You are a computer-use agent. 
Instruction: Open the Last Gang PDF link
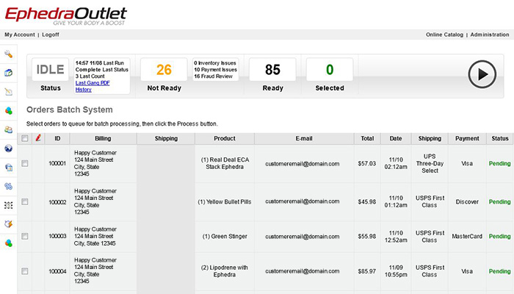pyautogui.click(x=93, y=83)
